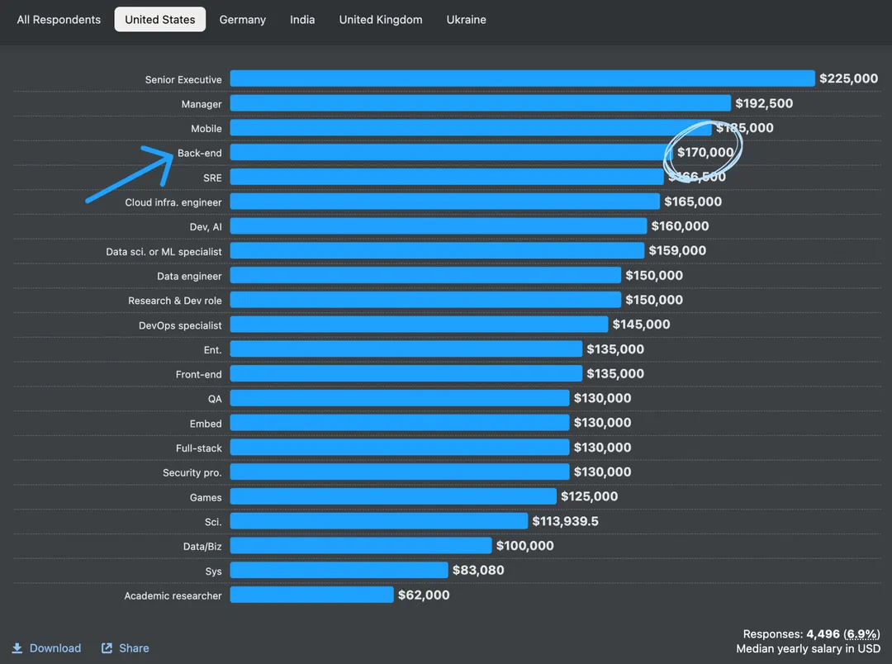The height and width of the screenshot is (664, 892).
Task: Click the Download link text
Action: click(x=55, y=648)
